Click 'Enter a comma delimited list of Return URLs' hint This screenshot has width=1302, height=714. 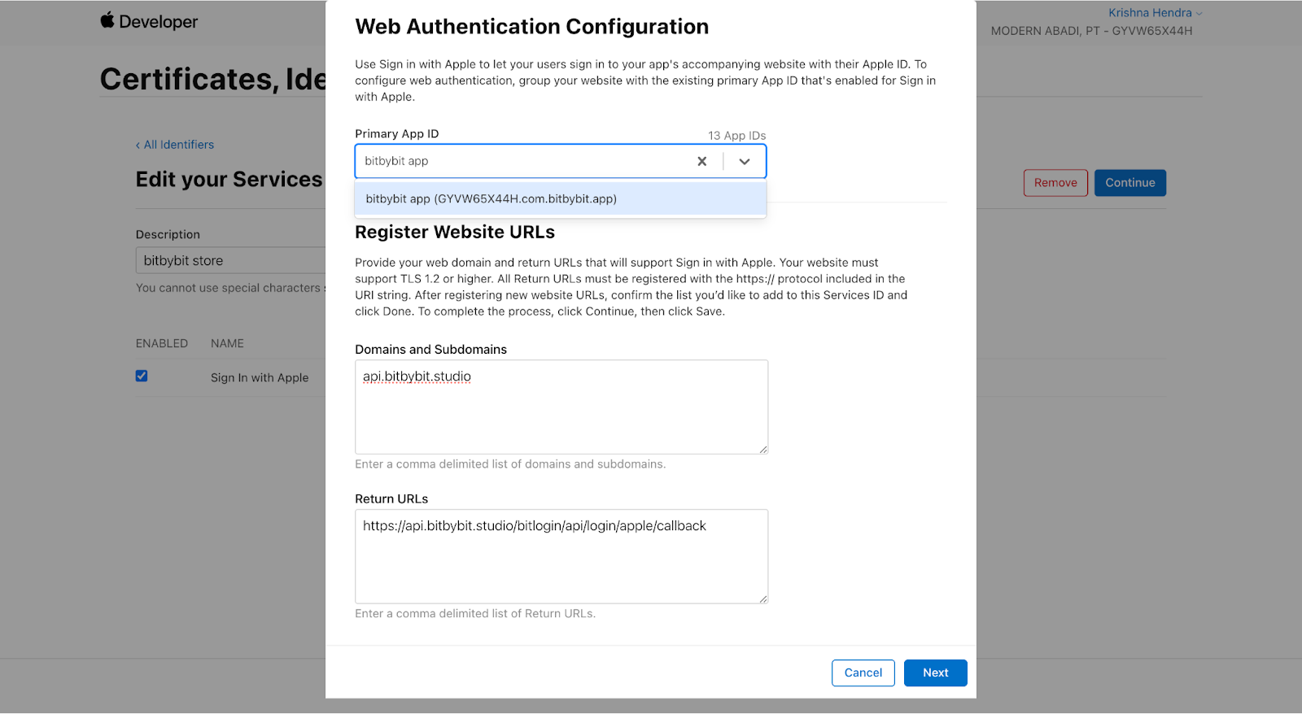[x=475, y=614]
